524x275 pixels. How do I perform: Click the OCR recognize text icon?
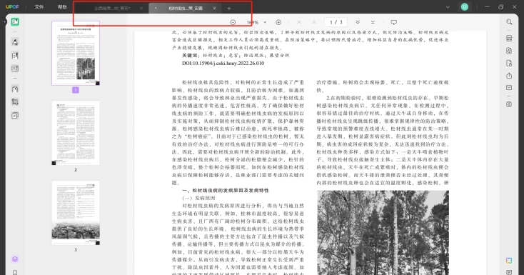click(x=509, y=38)
